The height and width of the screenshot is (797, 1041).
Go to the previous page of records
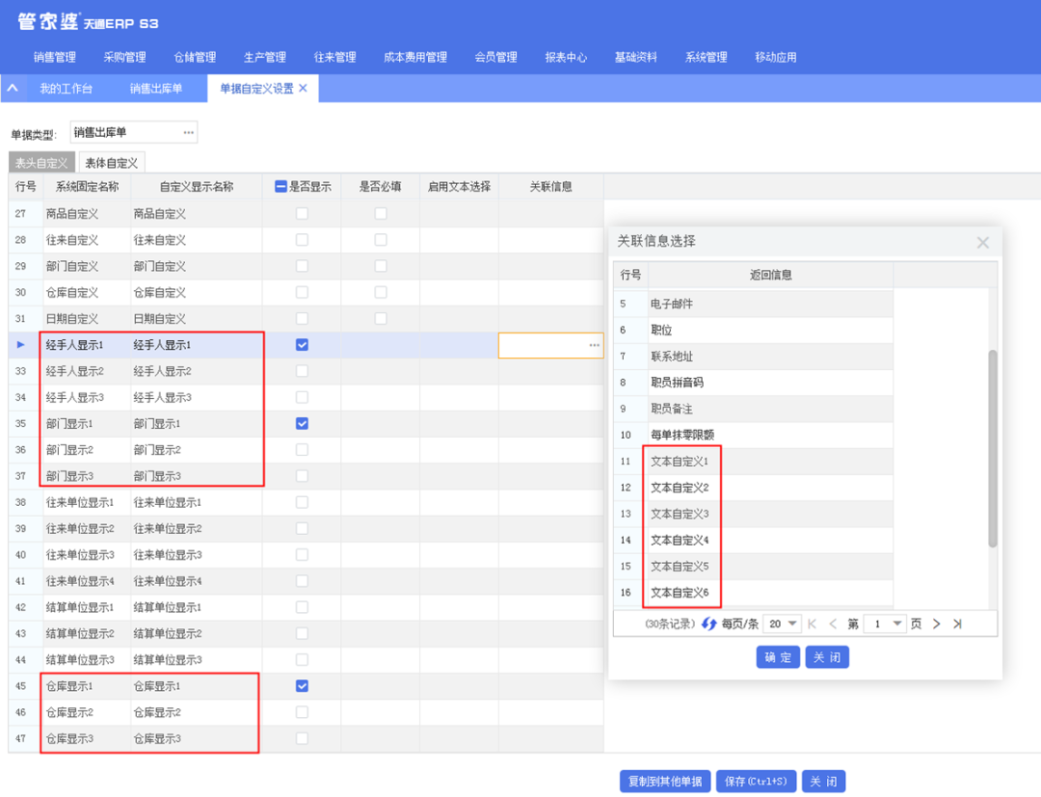point(833,624)
